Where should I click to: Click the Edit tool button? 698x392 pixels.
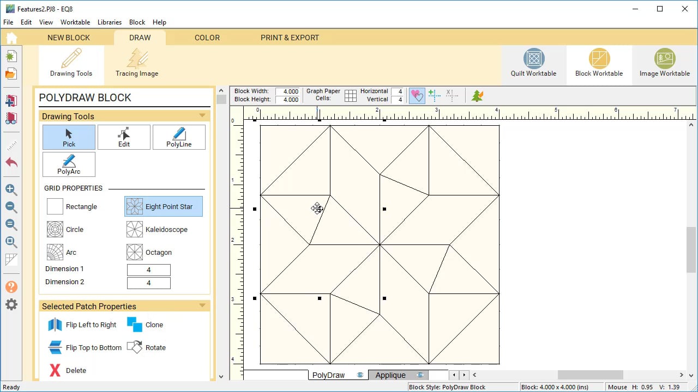[x=124, y=137]
